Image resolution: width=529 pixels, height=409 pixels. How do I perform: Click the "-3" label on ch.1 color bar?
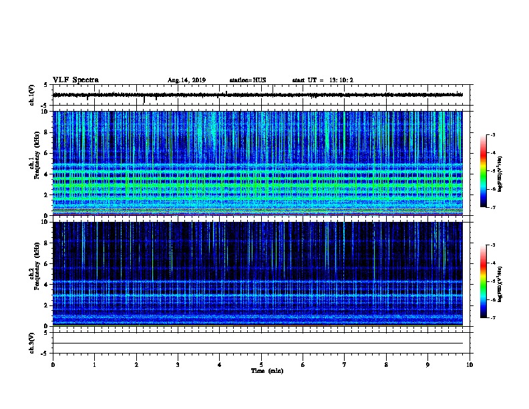492,134
